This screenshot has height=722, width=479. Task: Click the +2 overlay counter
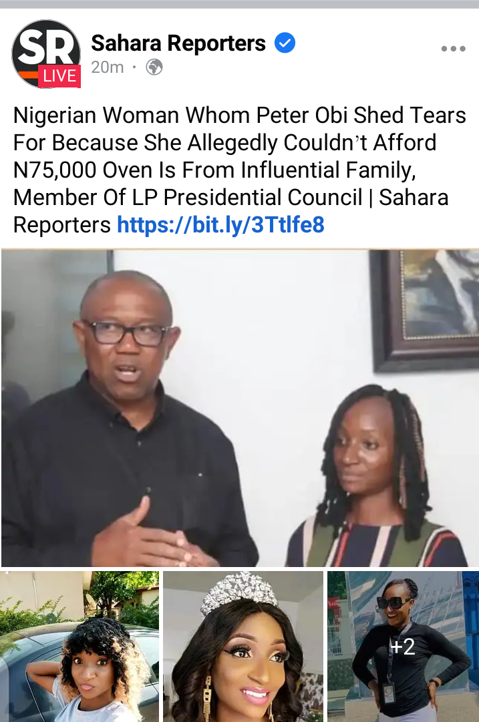(403, 647)
